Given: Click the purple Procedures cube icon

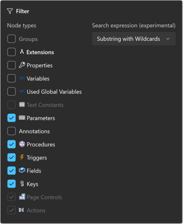Looking at the screenshot, I should tap(22, 144).
